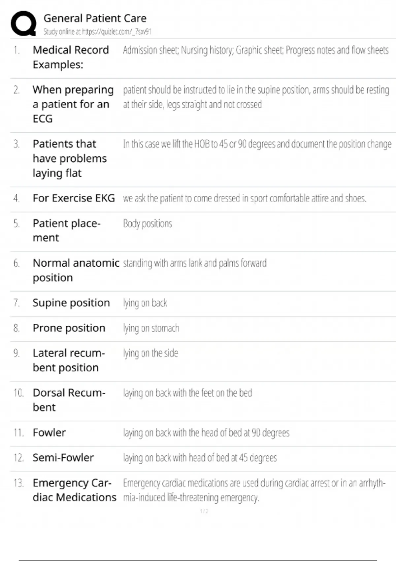Click the Fowler term in row 11
The height and width of the screenshot is (561, 396).
coord(49,432)
